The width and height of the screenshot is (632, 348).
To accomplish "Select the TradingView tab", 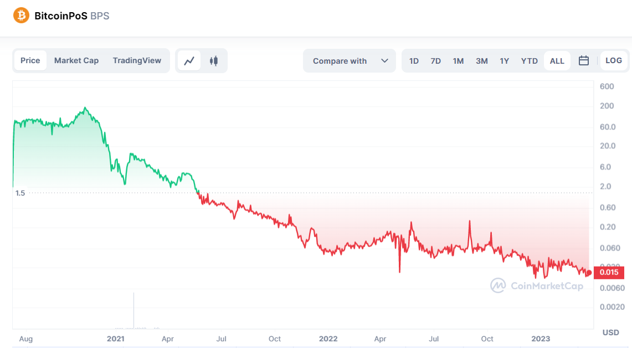I will tap(137, 60).
